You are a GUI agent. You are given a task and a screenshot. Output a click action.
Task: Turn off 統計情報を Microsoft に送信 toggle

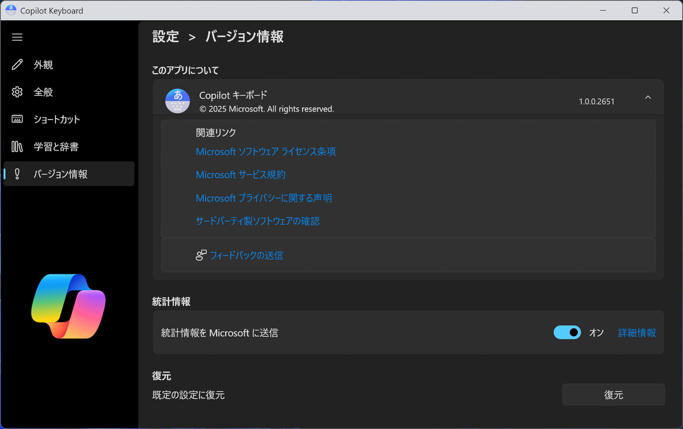(567, 332)
